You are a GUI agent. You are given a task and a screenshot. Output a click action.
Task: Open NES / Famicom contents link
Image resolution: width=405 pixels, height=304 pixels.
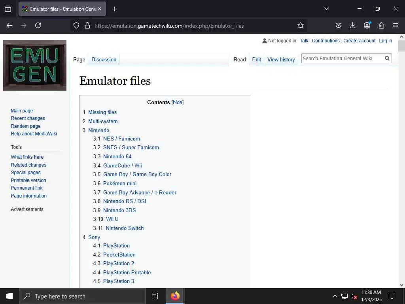point(121,139)
